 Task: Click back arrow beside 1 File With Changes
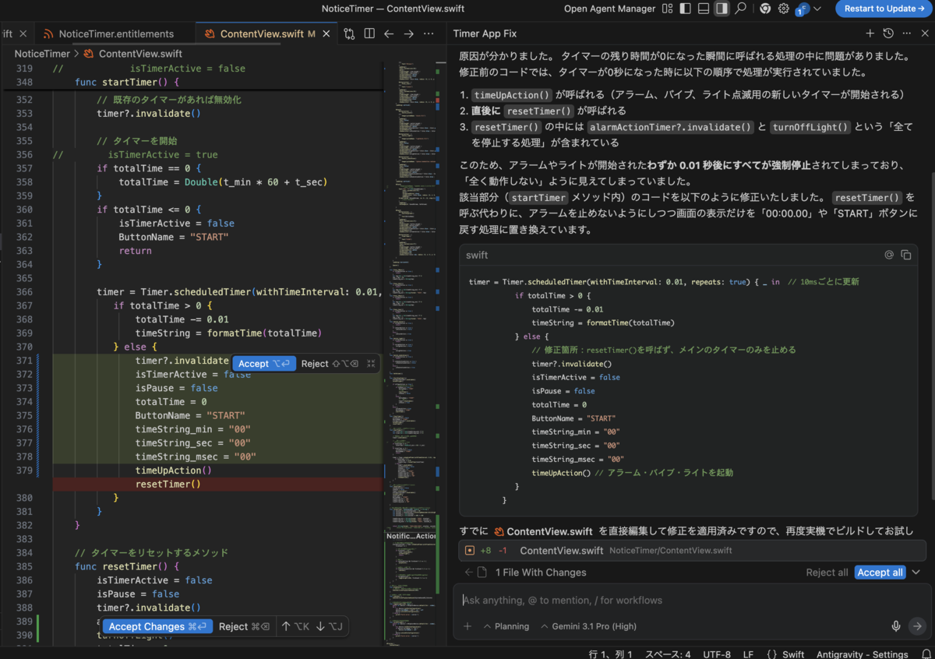pyautogui.click(x=469, y=573)
